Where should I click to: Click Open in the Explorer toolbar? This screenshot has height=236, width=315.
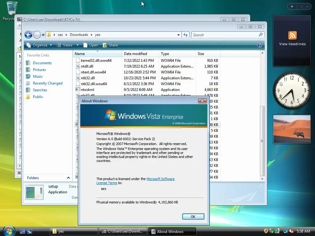[x=91, y=45]
